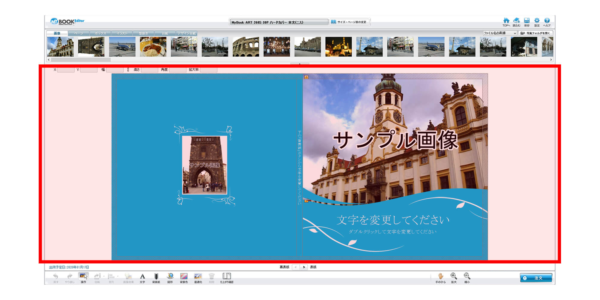This screenshot has height=300, width=600.
Task: Click the 注文 order button
Action: (x=536, y=278)
